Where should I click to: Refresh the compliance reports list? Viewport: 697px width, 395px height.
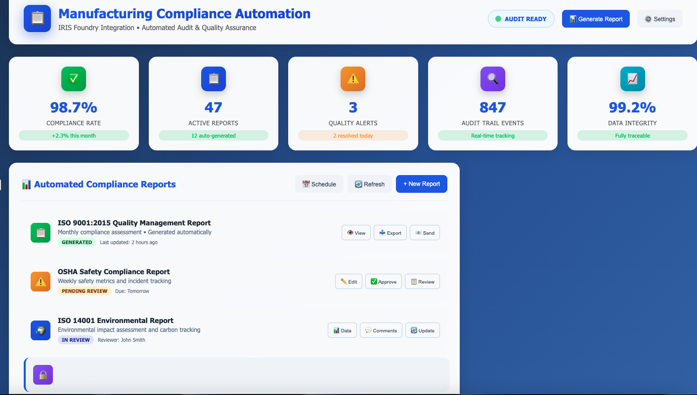coord(369,184)
